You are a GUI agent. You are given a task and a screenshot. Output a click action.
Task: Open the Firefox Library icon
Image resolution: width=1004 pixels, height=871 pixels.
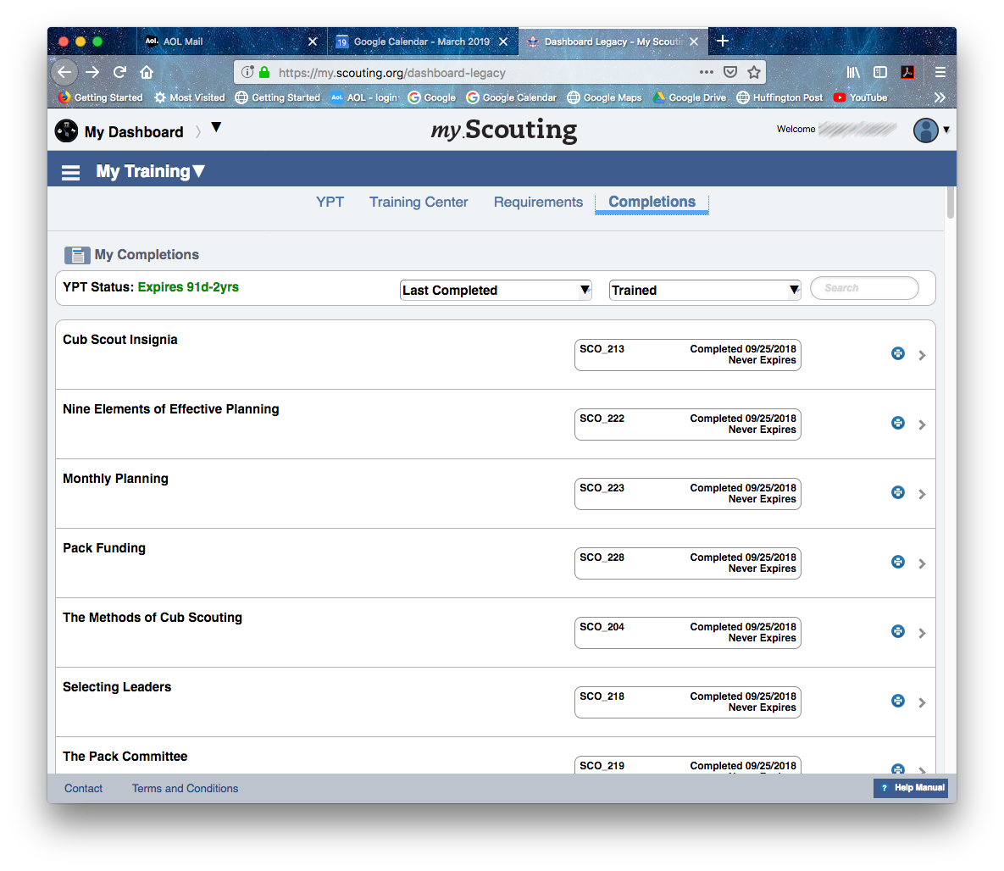pyautogui.click(x=853, y=72)
